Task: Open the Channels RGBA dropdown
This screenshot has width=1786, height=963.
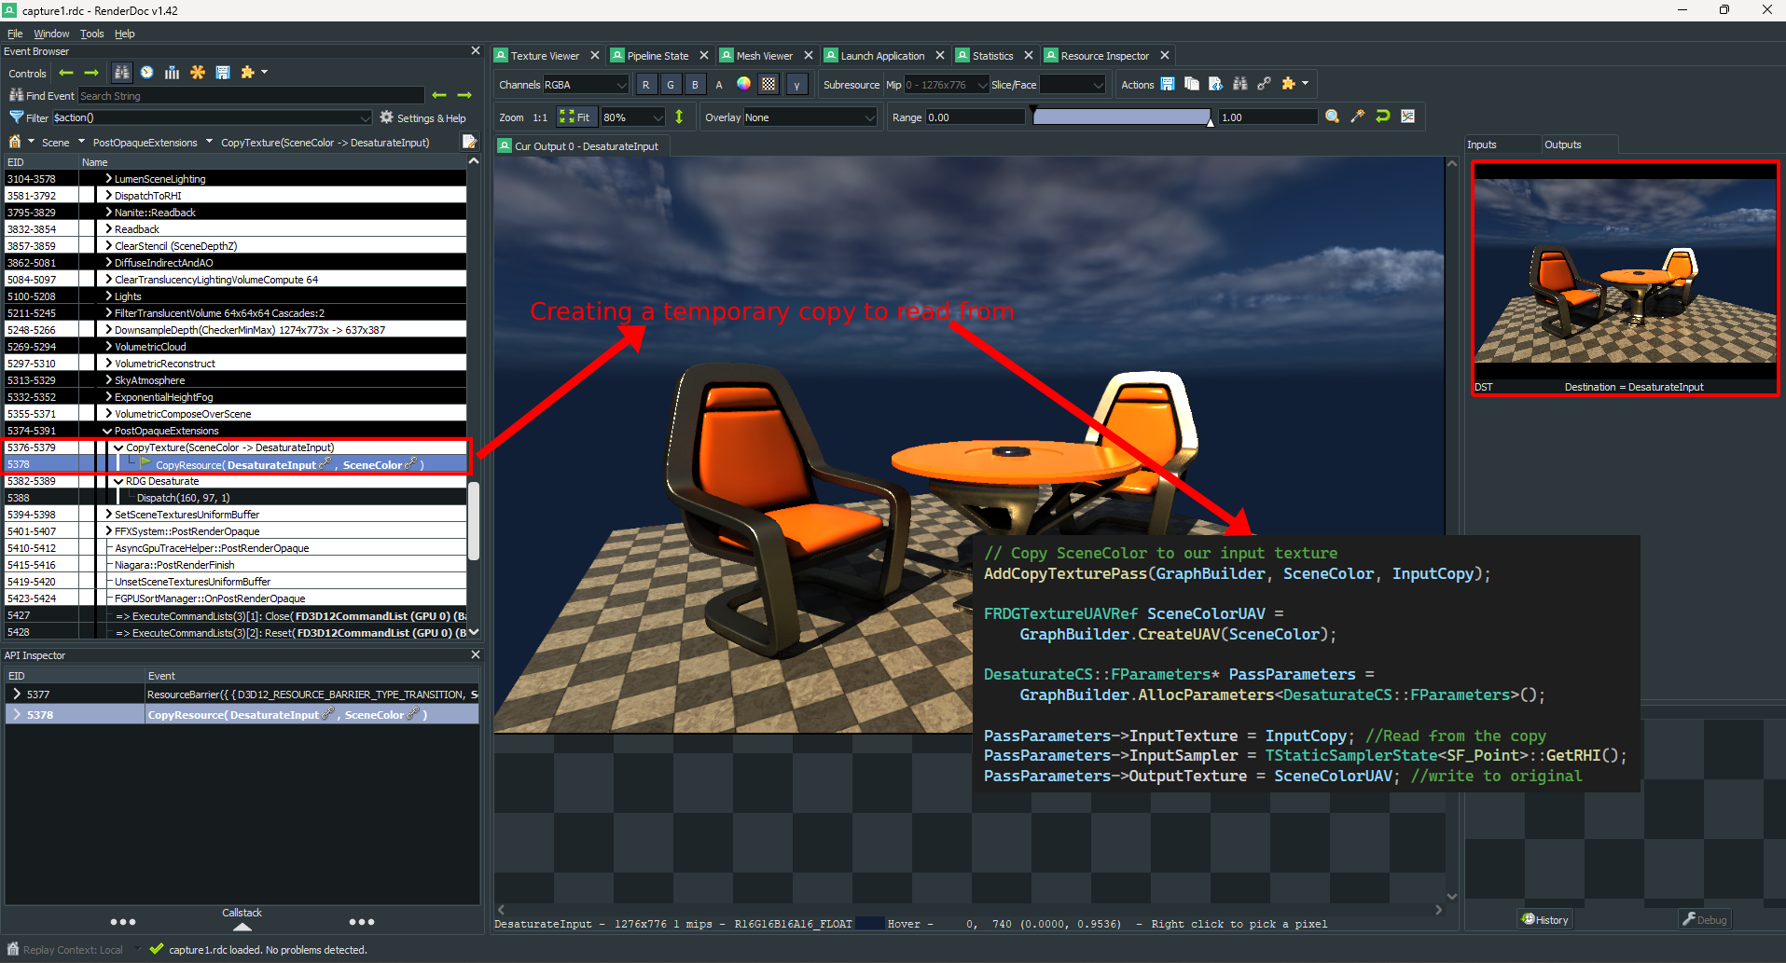Action: pos(586,85)
